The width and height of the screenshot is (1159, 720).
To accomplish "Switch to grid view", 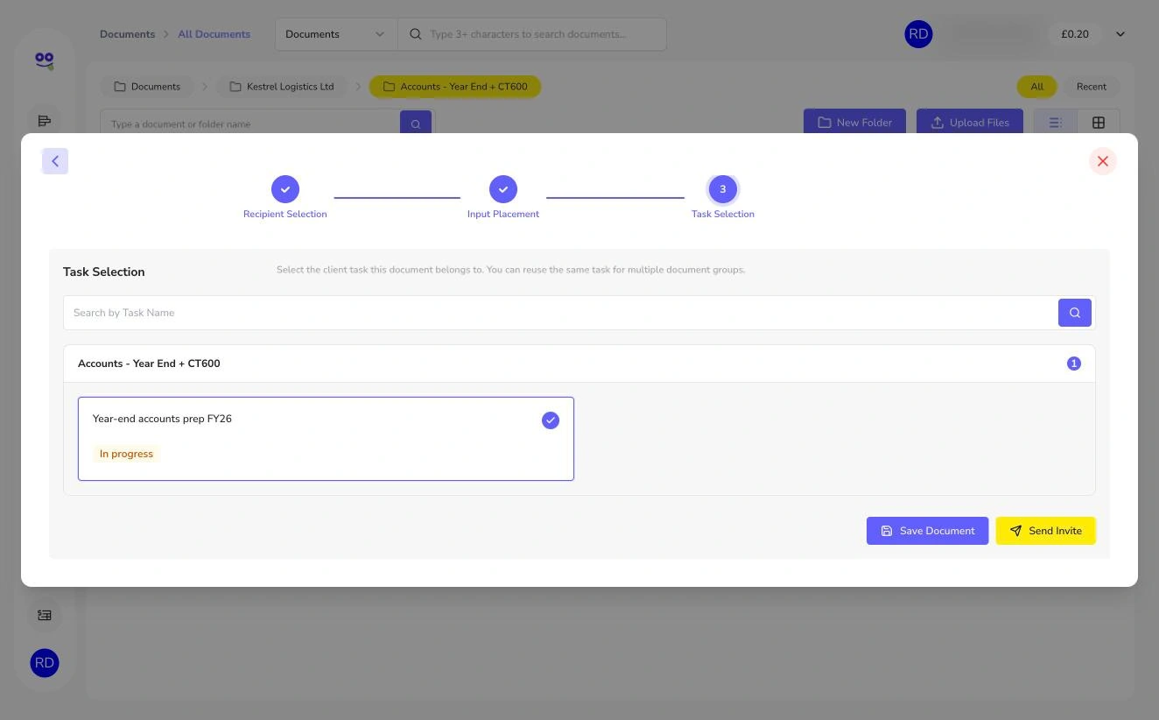I will tap(1099, 122).
